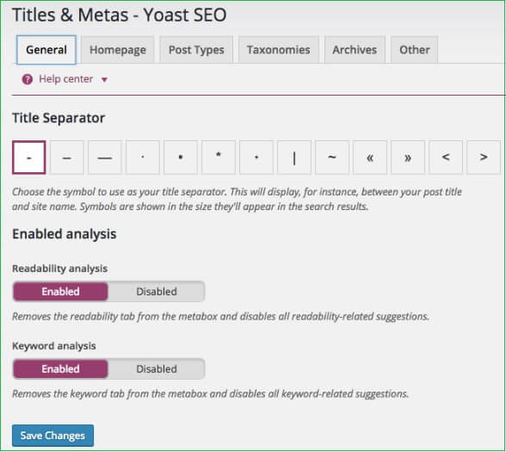Open the Help center link
The width and height of the screenshot is (506, 452).
[65, 79]
